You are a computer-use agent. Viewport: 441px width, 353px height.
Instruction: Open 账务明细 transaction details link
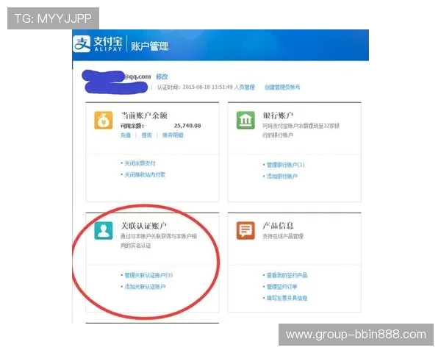[173, 135]
